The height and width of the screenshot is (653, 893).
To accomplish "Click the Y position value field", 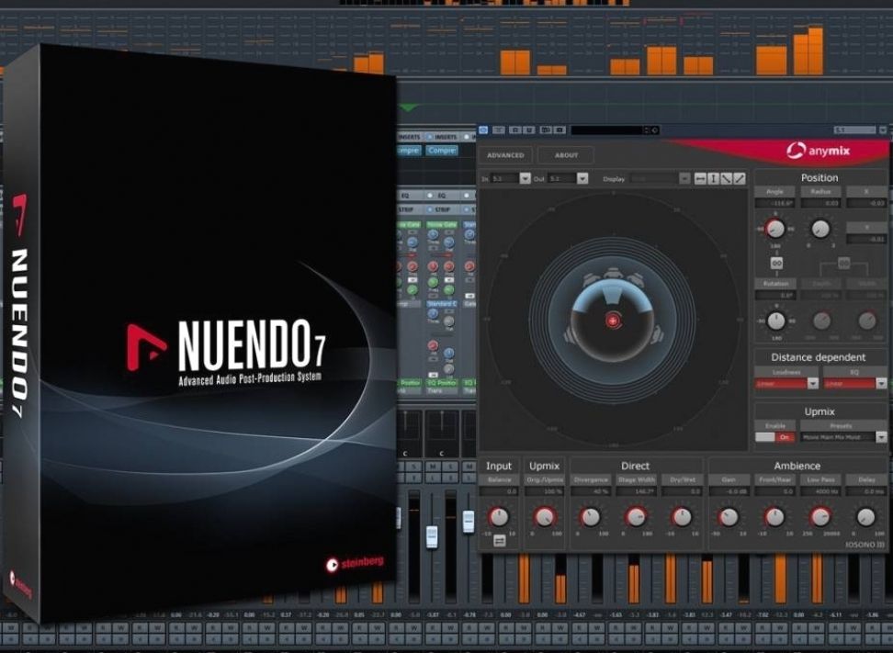I will pos(866,239).
